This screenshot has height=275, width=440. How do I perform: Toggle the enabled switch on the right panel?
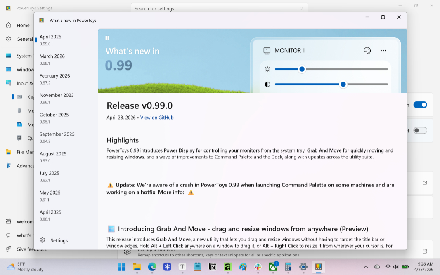(x=421, y=105)
